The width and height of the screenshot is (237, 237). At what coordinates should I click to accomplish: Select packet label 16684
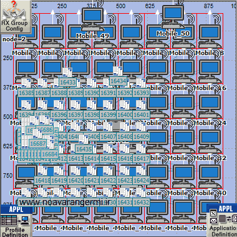[x=49, y=154]
